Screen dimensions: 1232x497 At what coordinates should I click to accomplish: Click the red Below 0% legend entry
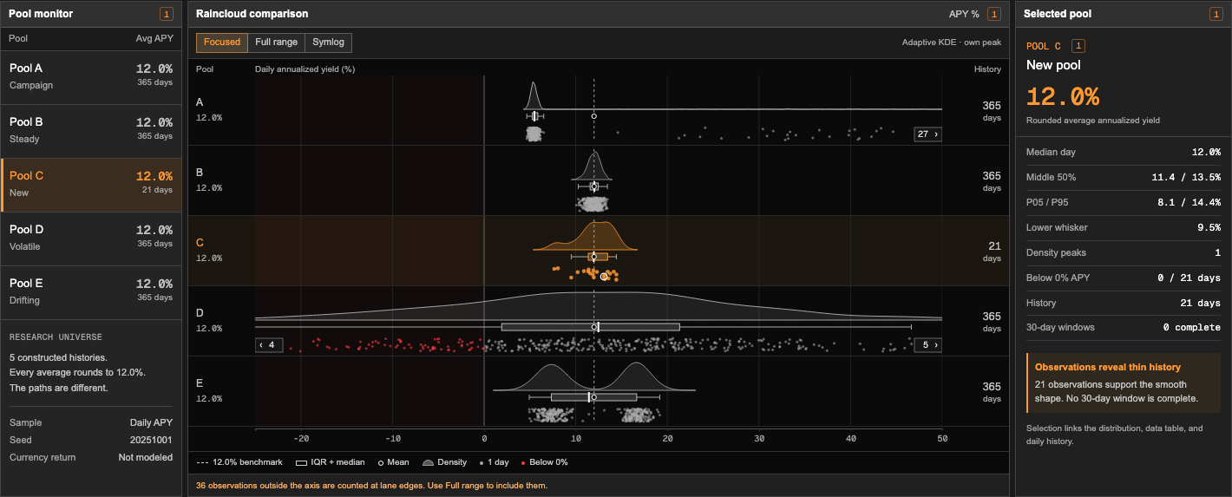click(x=545, y=462)
